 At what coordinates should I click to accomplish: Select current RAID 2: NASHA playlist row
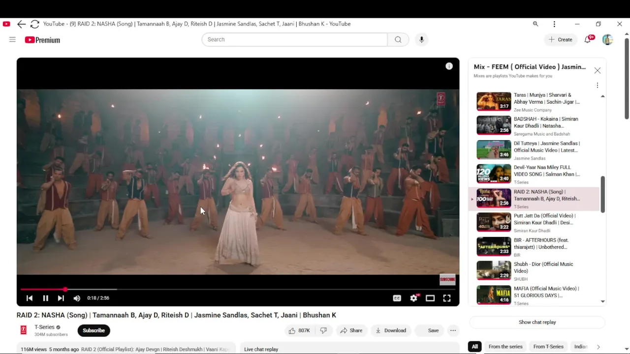[535, 199]
